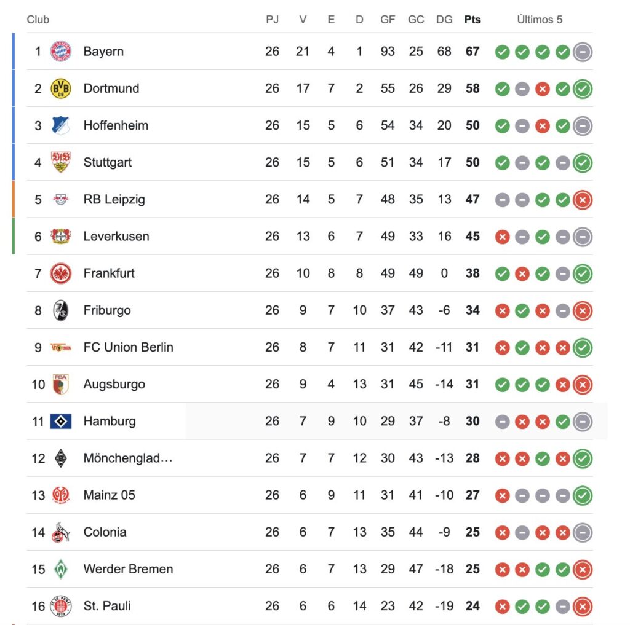Open the FC Union Berlin team link
630x625 pixels.
pos(128,347)
